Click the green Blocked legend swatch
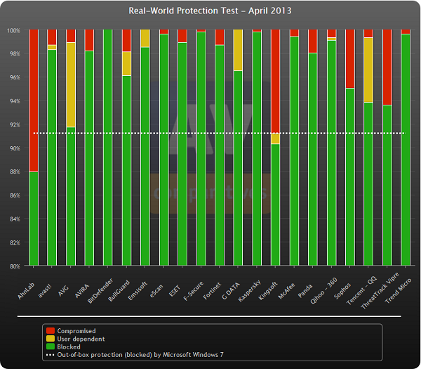This screenshot has height=369, width=421. [x=51, y=347]
